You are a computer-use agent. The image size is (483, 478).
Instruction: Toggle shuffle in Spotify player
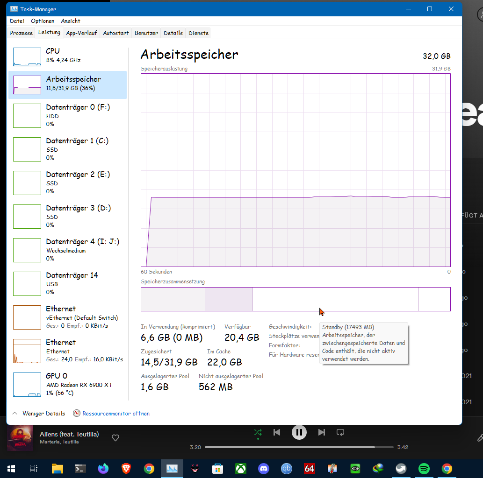tap(258, 432)
